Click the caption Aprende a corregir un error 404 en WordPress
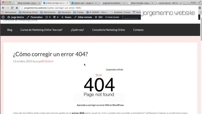 (100, 105)
